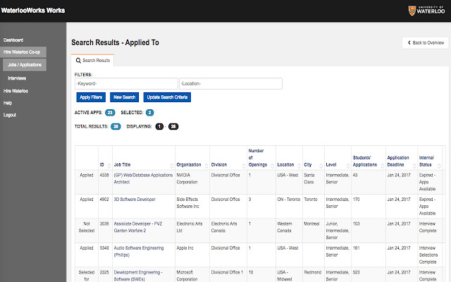
Task: Click the WaterlooWorks title in header
Action: 33,11
